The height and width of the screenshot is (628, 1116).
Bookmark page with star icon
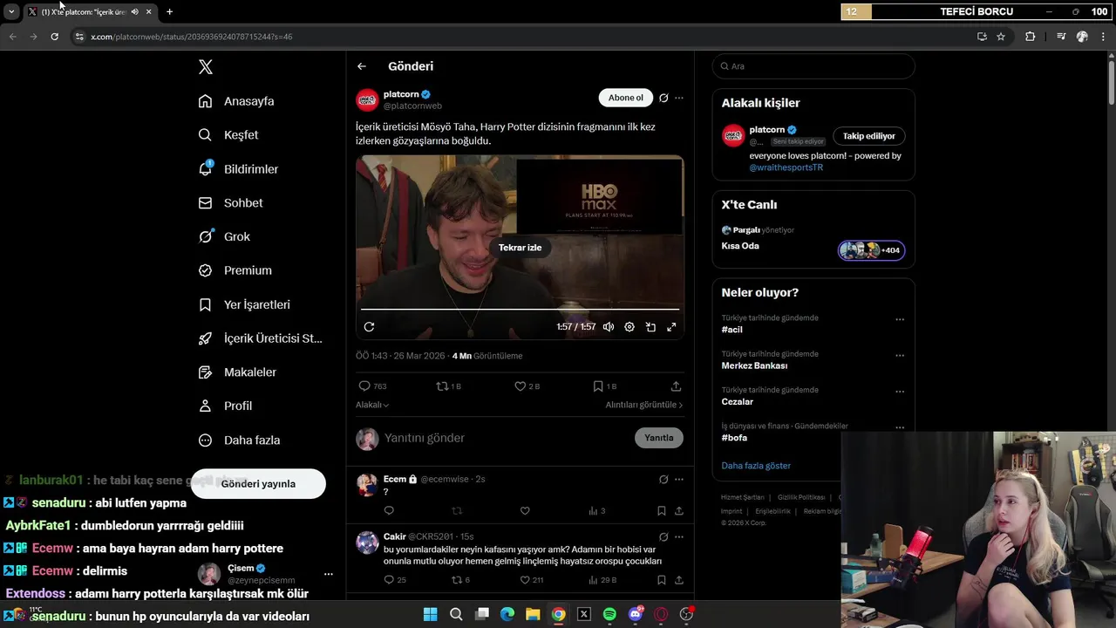(1001, 37)
